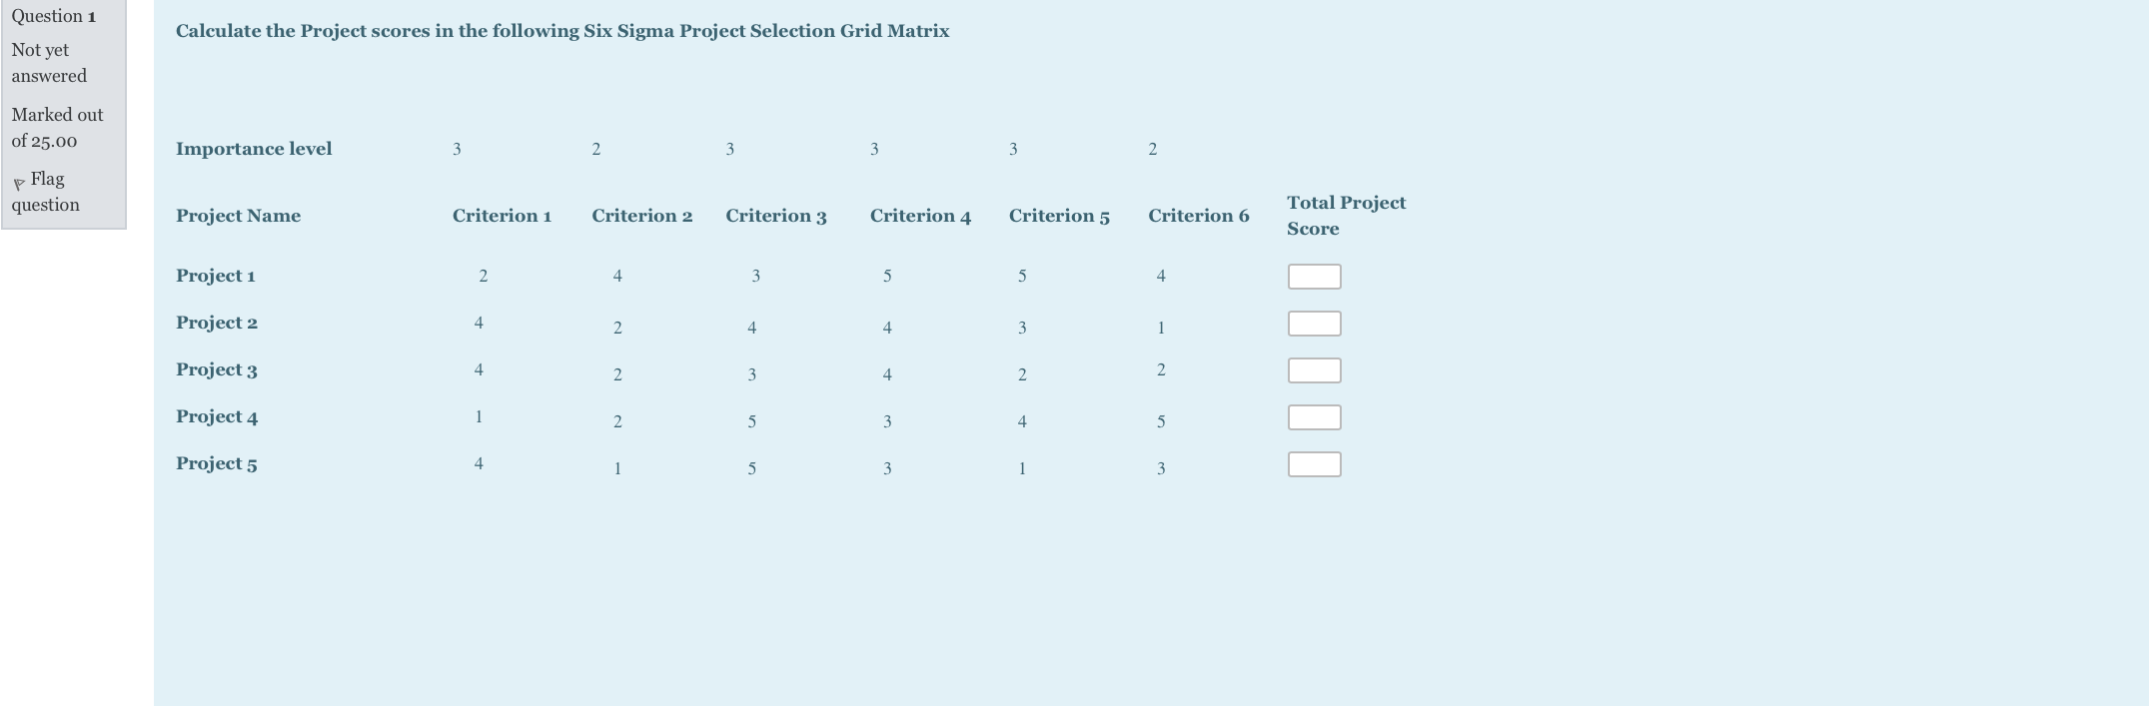Click the Project 4 total score field
The image size is (2154, 706).
(x=1314, y=417)
